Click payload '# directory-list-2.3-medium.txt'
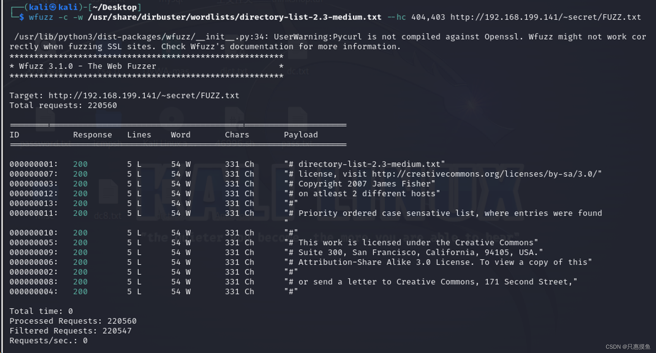 pyautogui.click(x=364, y=164)
